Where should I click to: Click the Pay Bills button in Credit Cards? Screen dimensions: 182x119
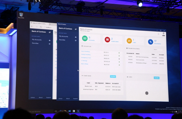point(113,77)
